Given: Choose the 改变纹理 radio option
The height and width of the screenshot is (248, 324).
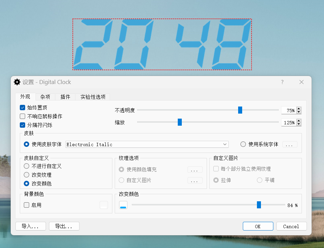Looking at the screenshot, I should pyautogui.click(x=26, y=175).
